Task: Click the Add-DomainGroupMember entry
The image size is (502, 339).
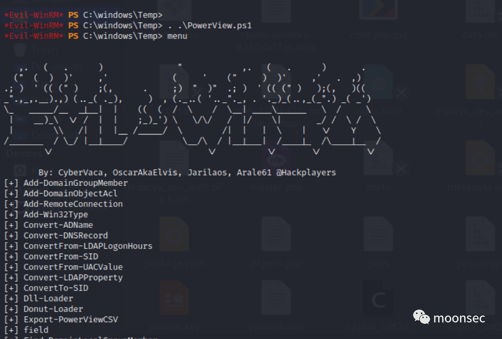Action: click(x=76, y=183)
